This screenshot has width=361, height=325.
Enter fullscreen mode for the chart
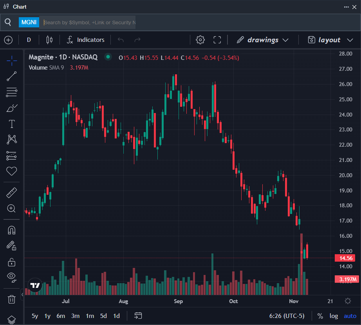[217, 40]
